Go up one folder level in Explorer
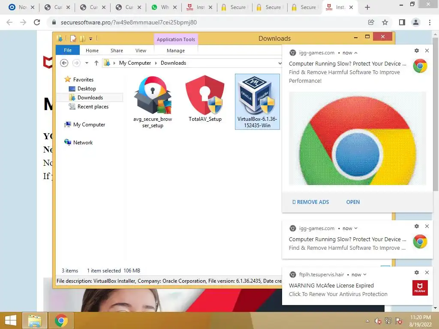This screenshot has height=329, width=439. pyautogui.click(x=96, y=63)
